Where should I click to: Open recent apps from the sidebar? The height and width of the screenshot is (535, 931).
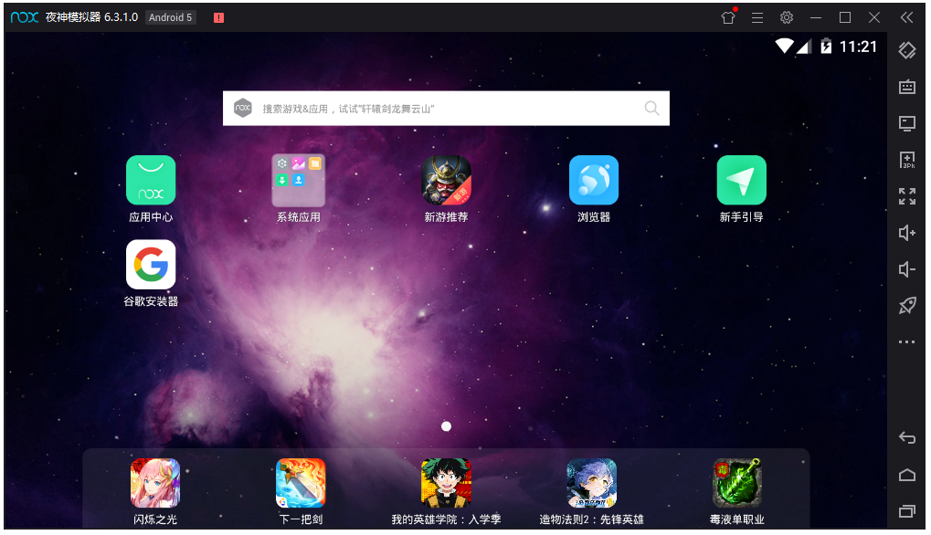tap(906, 510)
